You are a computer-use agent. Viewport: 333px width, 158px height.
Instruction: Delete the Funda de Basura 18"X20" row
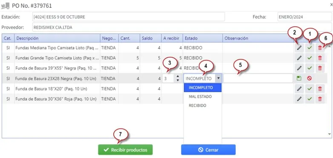[320, 89]
